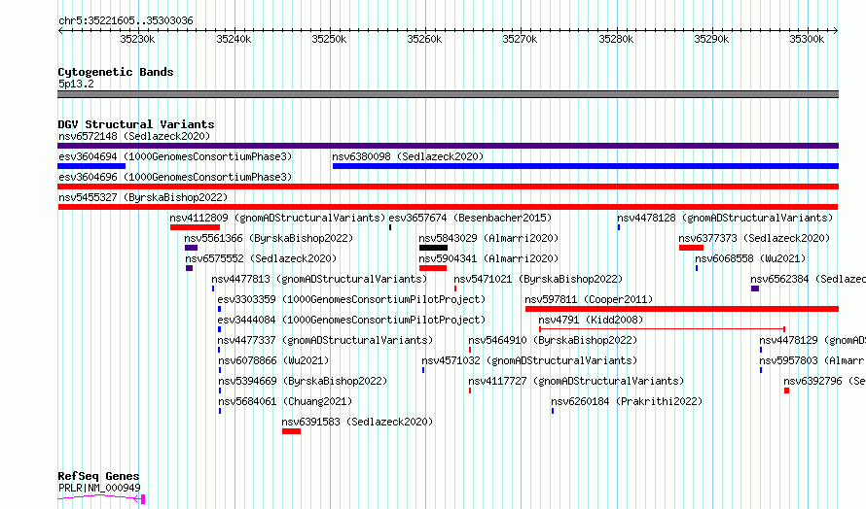This screenshot has height=509, width=866.
Task: Open the nsv4478128 gnomADStructuralVariants label
Action: pos(725,218)
